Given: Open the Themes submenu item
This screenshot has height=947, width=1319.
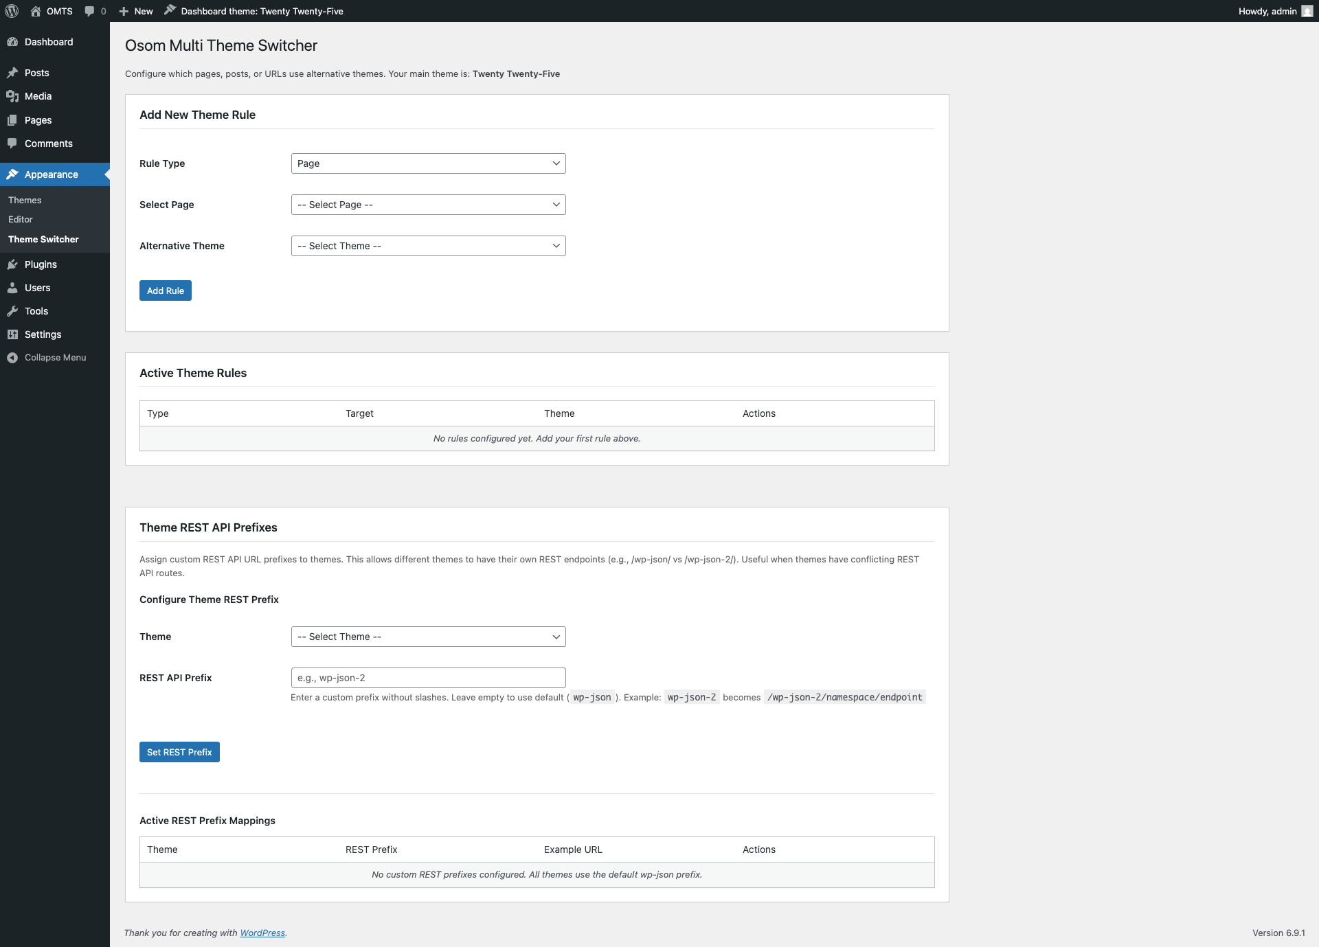Looking at the screenshot, I should [x=25, y=200].
